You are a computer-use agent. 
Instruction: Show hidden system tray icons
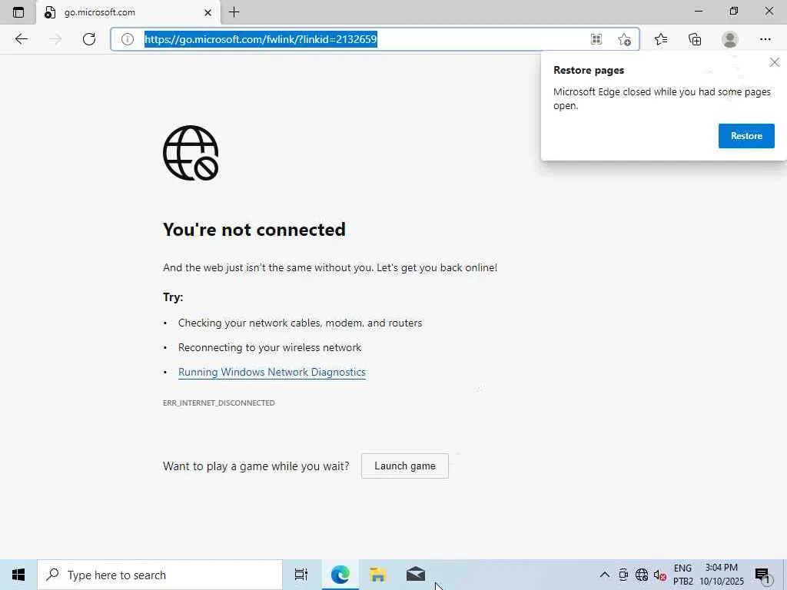click(x=604, y=575)
